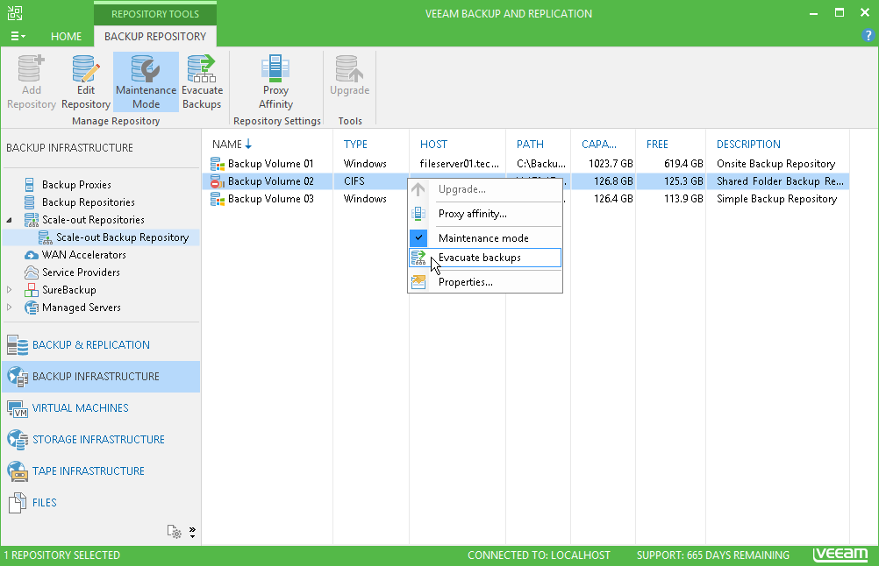Click Evacuate Backups ribbon icon
The height and width of the screenshot is (566, 879).
(202, 81)
